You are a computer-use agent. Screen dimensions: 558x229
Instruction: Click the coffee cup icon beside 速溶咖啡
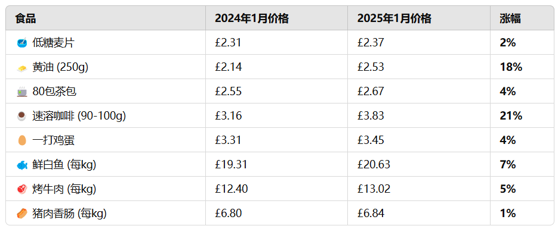coord(22,116)
